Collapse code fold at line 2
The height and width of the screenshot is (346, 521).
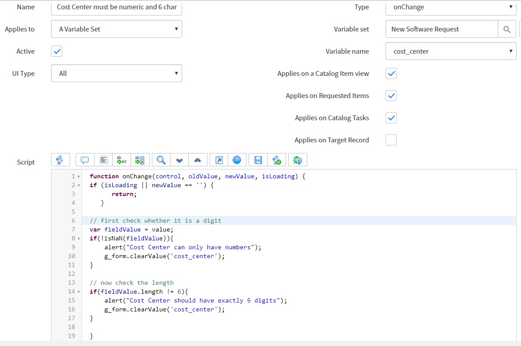pos(79,185)
